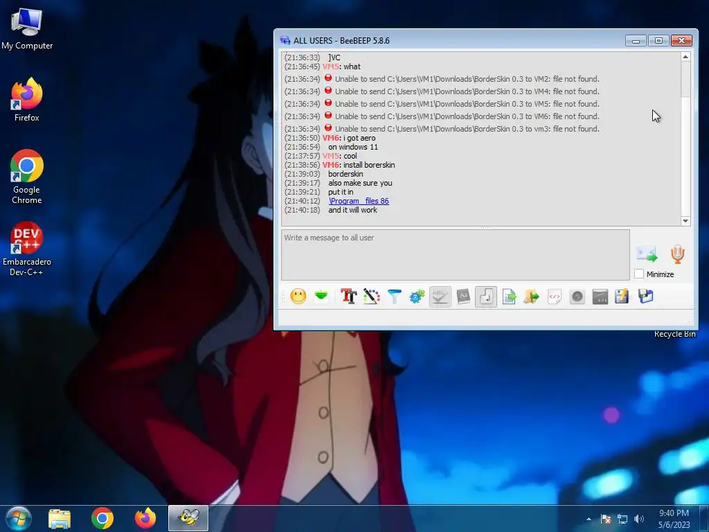The height and width of the screenshot is (532, 709).
Task: Click the 'also make sure you' message
Action: 360,183
